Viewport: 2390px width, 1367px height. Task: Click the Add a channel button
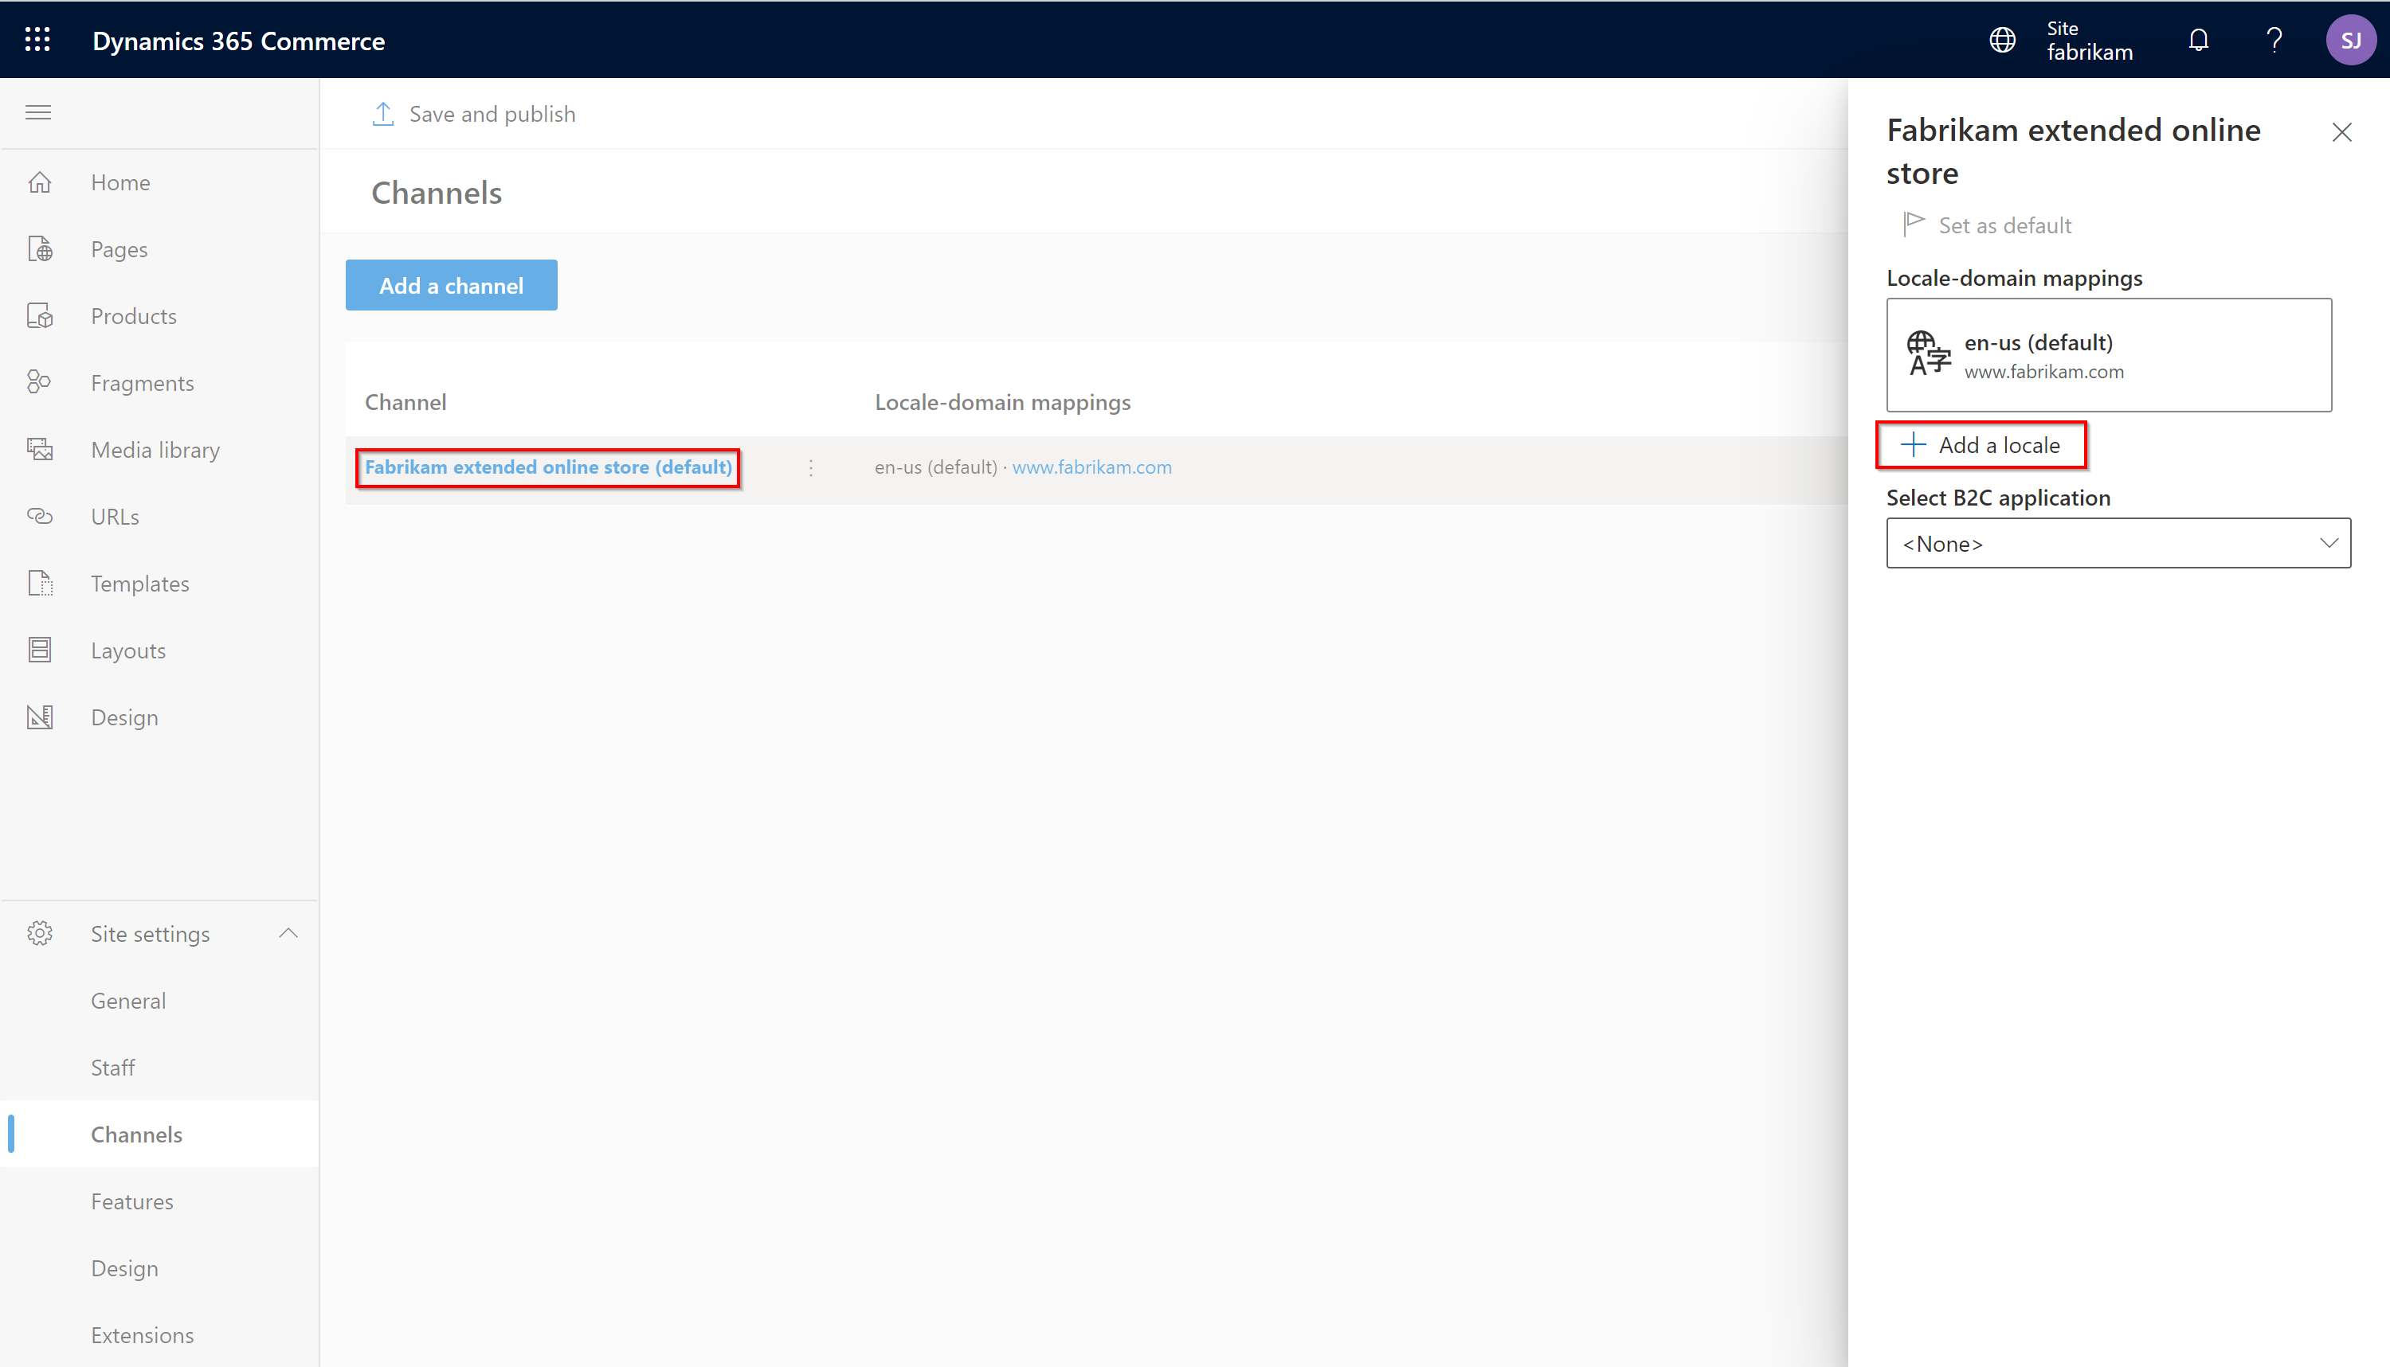pyautogui.click(x=452, y=286)
